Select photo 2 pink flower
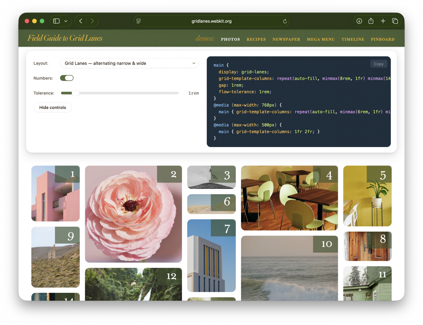The width and height of the screenshot is (423, 325). (x=134, y=214)
